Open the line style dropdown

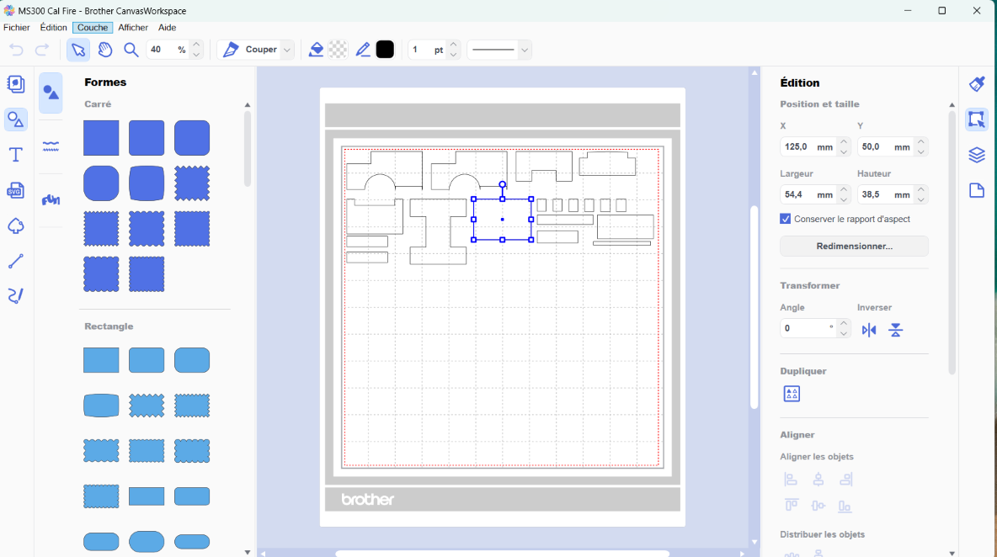click(x=499, y=50)
